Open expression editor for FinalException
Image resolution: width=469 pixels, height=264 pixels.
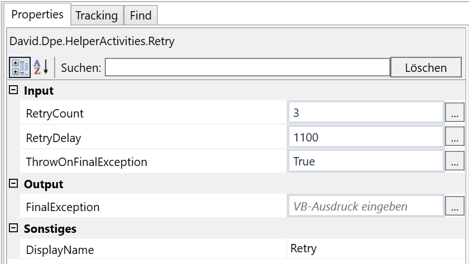(x=455, y=207)
